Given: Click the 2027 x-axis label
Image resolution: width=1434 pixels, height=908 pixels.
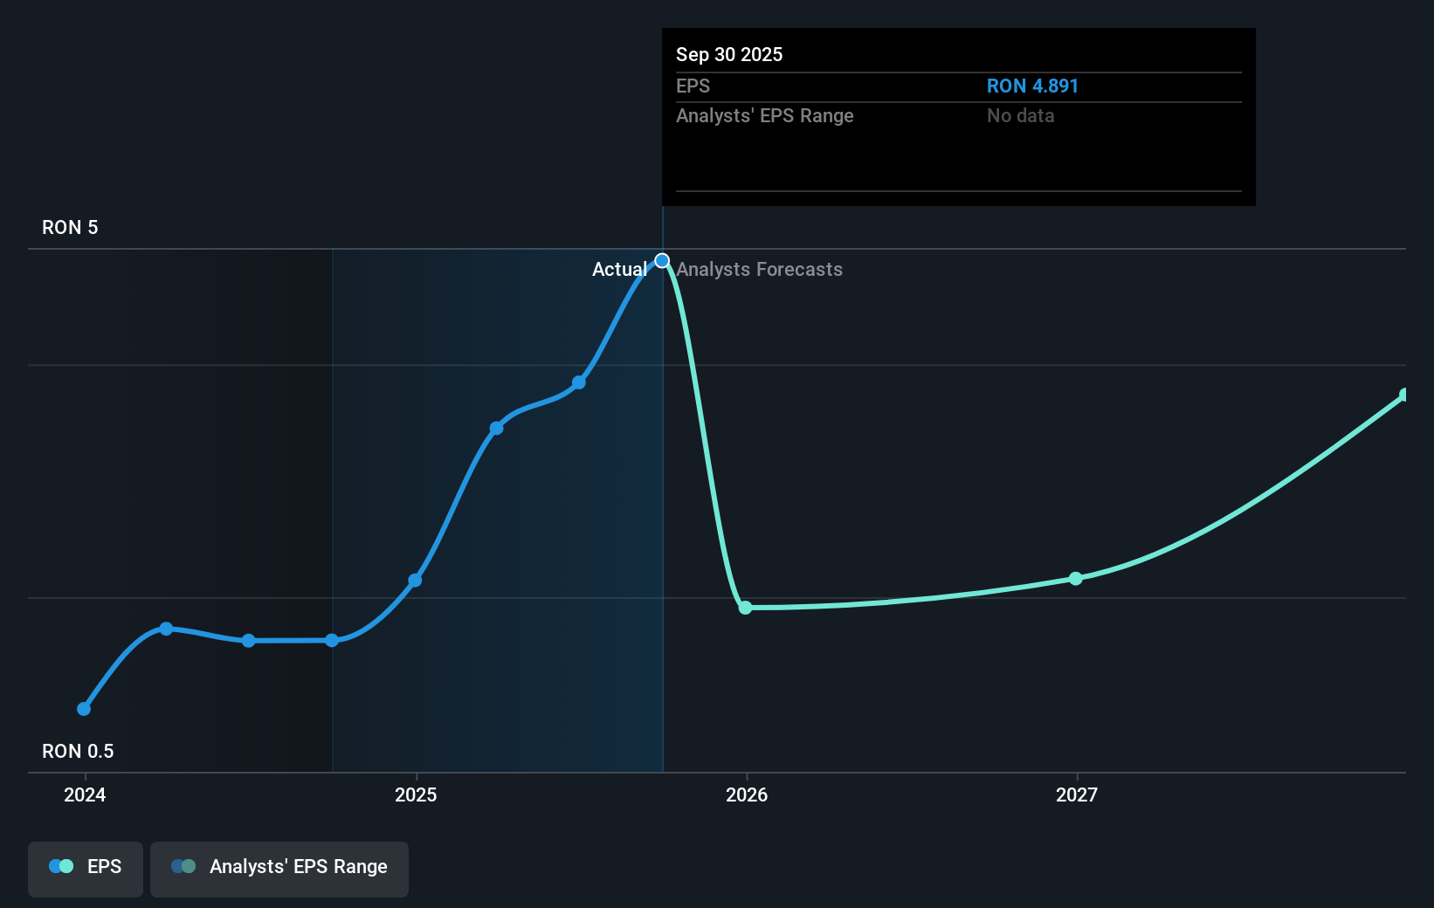Looking at the screenshot, I should (x=1077, y=795).
